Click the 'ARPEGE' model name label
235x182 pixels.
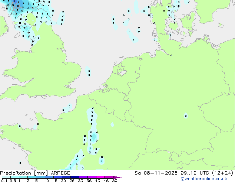(x=60, y=173)
